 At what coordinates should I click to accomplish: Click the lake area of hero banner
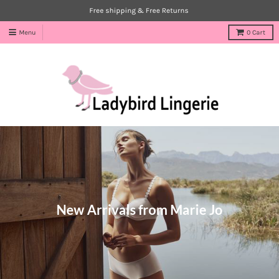point(205,242)
